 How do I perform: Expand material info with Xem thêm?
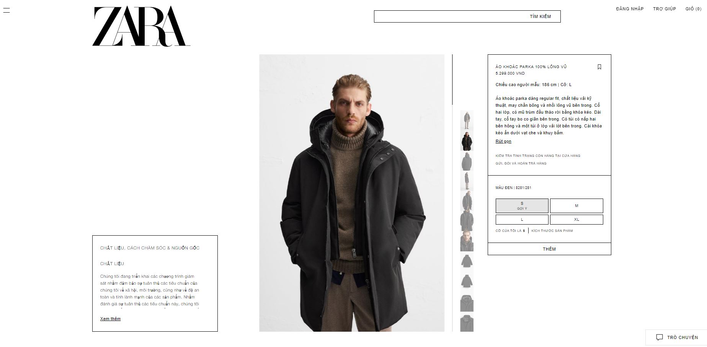[110, 319]
